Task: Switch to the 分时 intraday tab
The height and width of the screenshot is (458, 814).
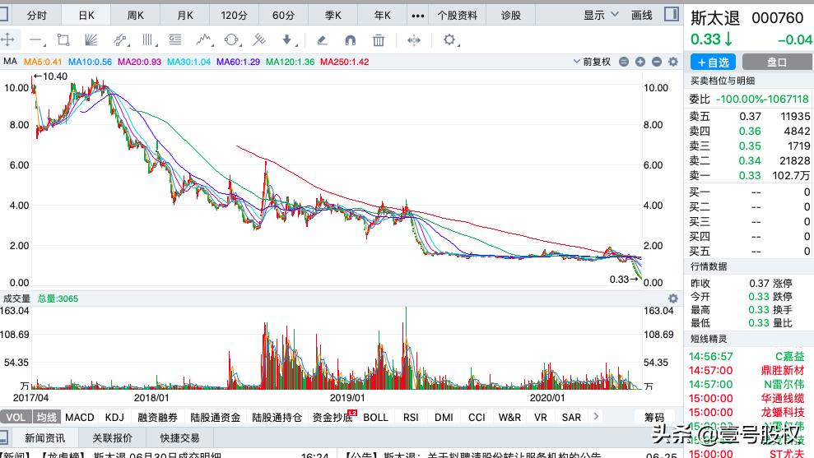Action: coord(37,16)
